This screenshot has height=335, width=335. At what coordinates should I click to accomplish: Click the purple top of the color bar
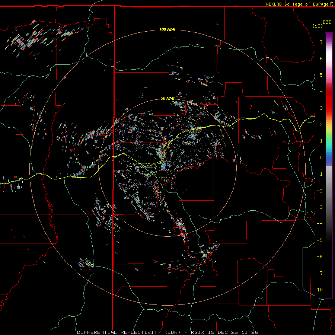(329, 36)
